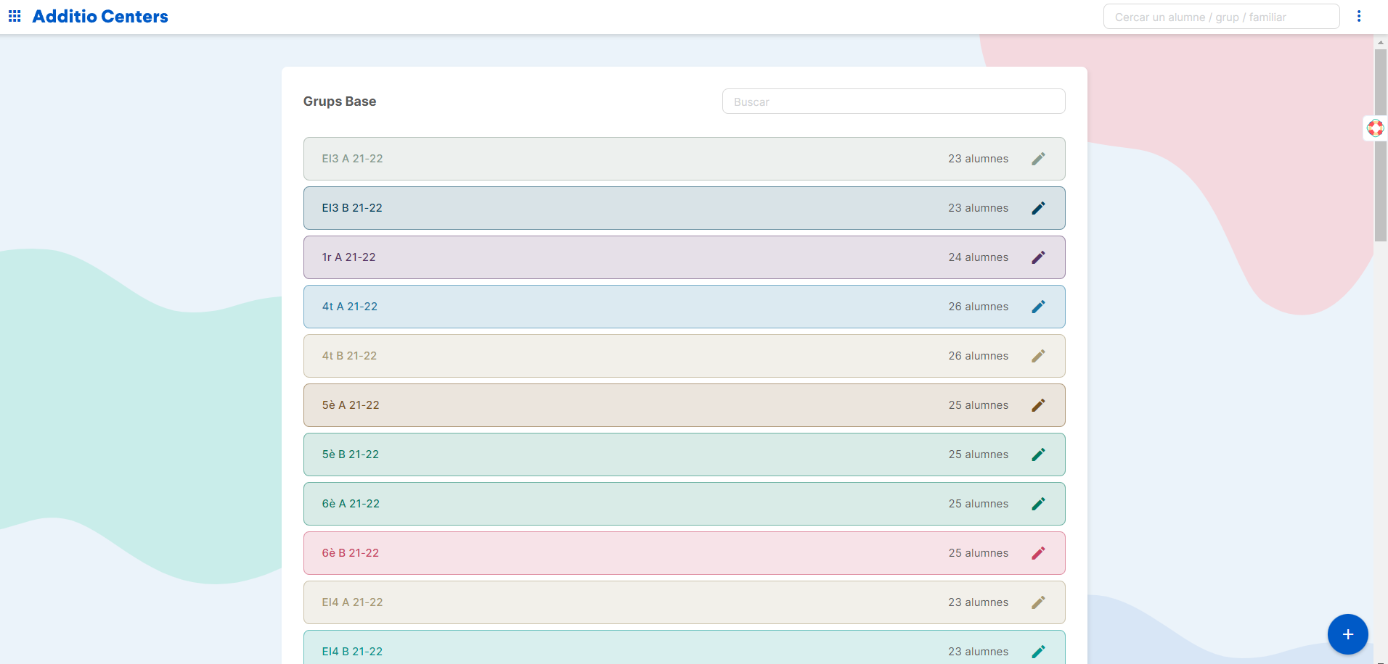Edit group EI3 A 21-22 pencil icon

pyautogui.click(x=1038, y=159)
